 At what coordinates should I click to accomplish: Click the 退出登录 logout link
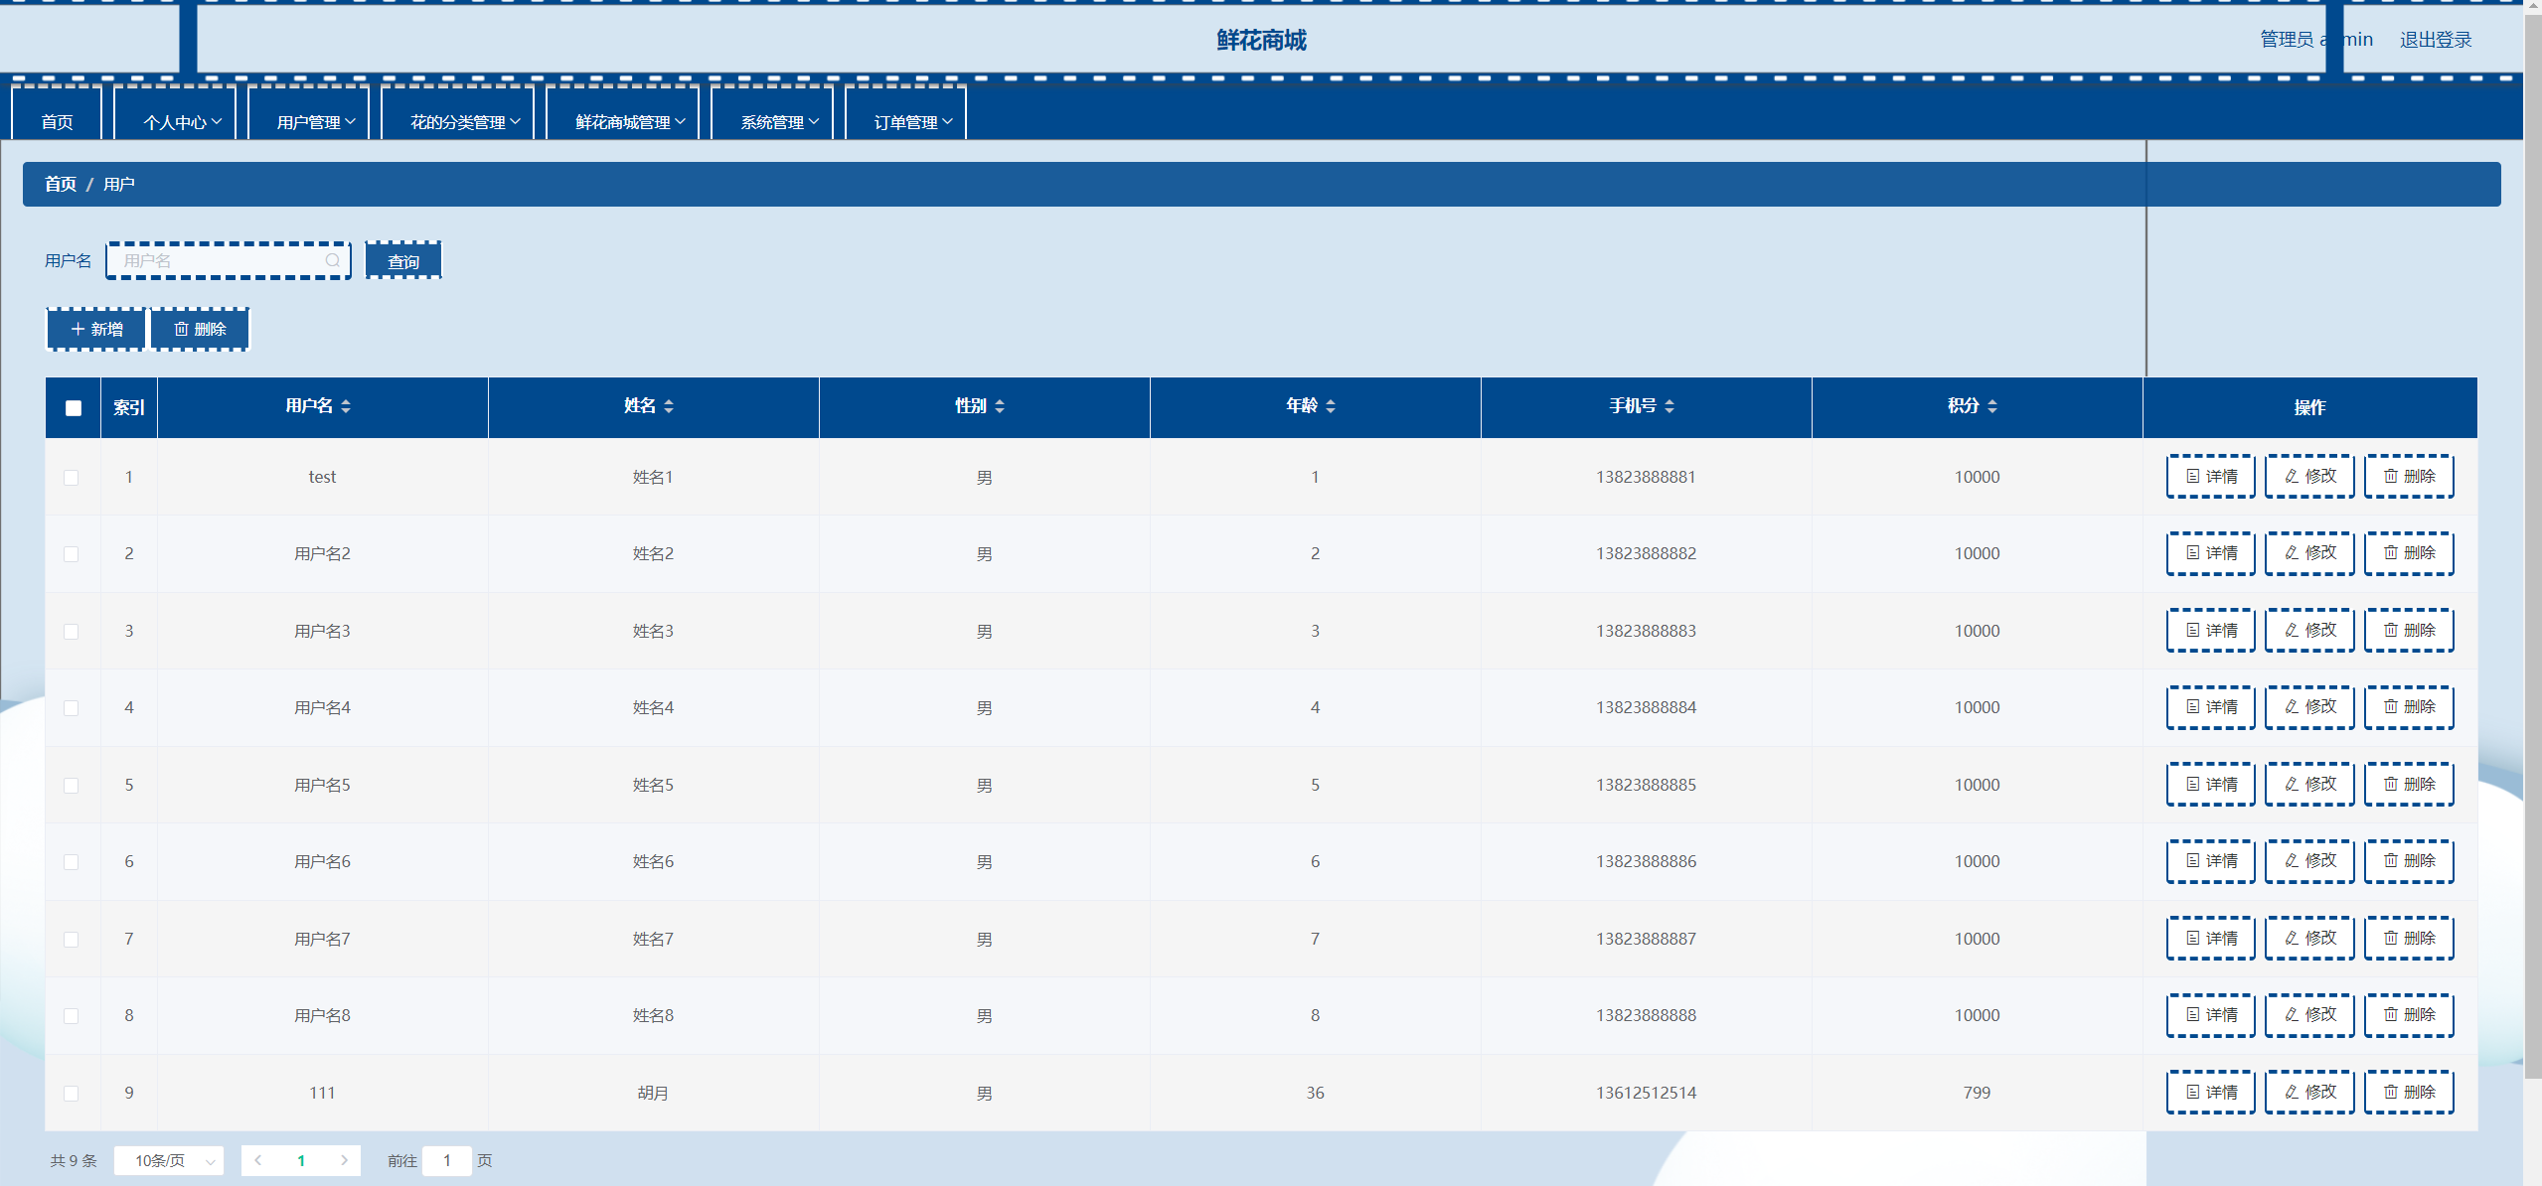[2435, 40]
